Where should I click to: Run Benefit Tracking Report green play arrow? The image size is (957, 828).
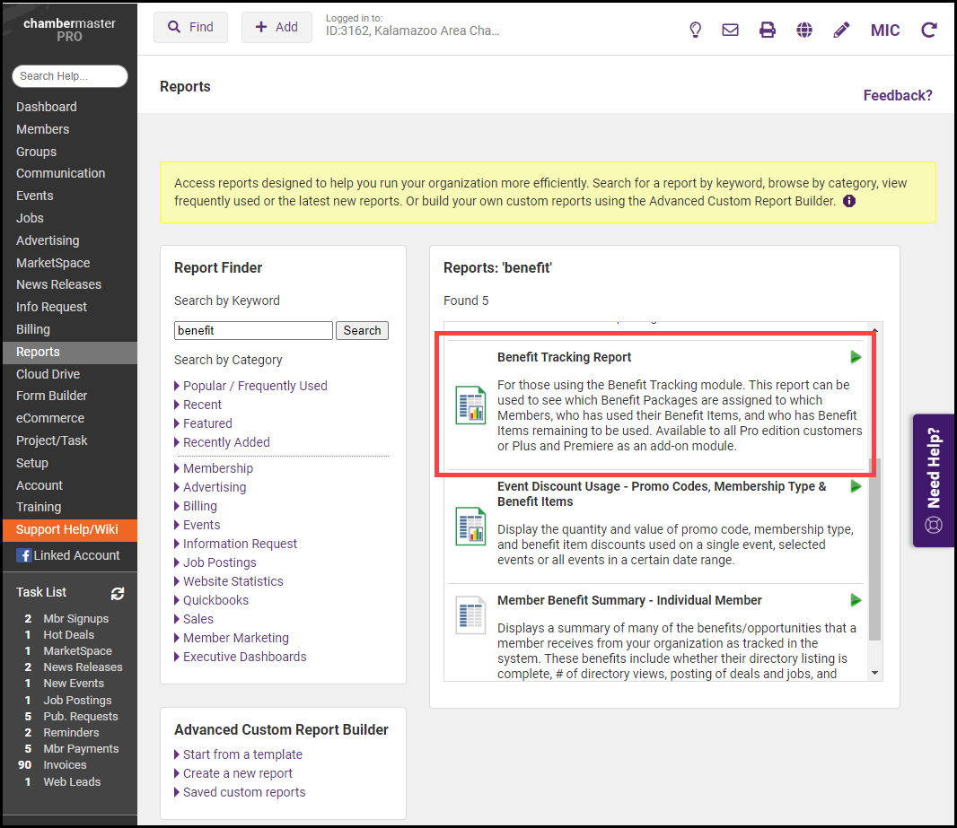coord(856,357)
